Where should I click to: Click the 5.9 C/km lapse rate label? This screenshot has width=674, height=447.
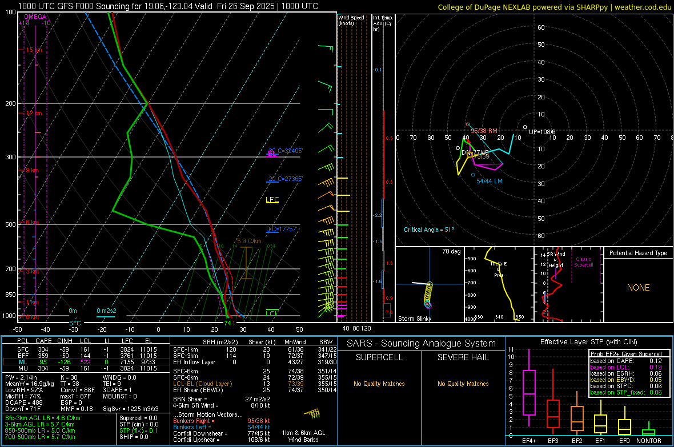point(249,241)
